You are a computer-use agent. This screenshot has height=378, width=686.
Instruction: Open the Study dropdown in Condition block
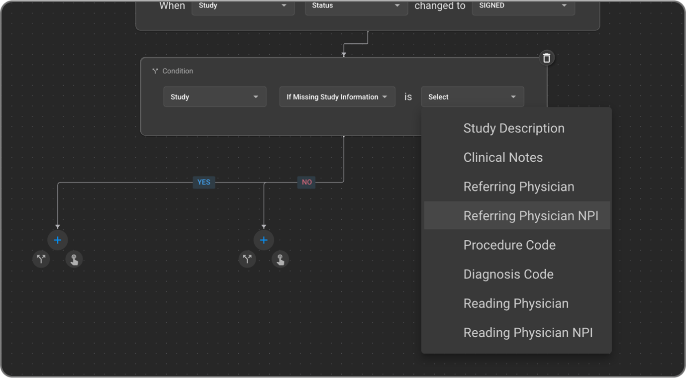(x=214, y=97)
